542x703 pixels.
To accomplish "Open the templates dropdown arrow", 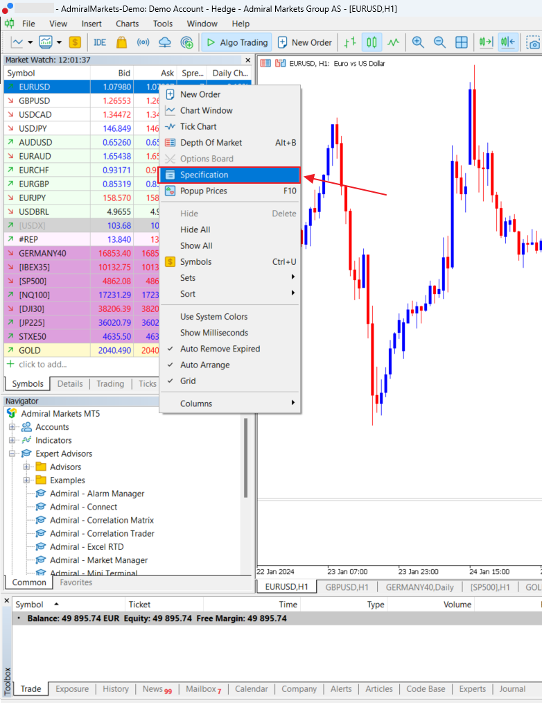I will pos(59,42).
